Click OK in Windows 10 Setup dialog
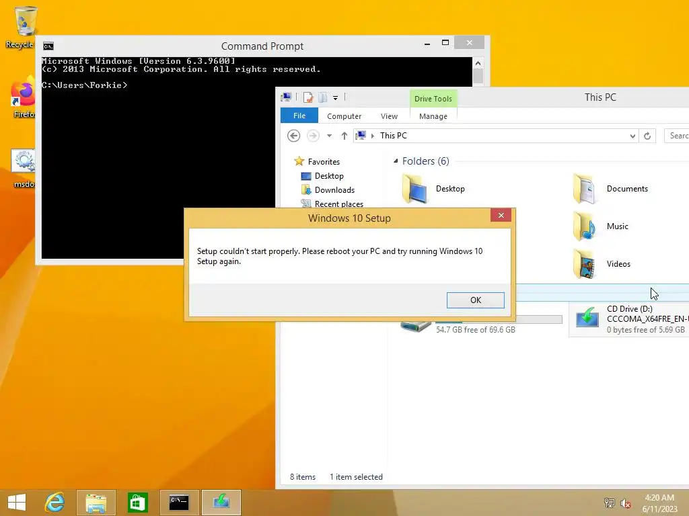 click(x=476, y=300)
